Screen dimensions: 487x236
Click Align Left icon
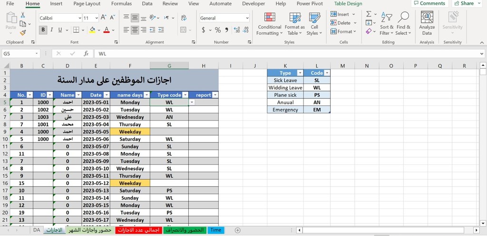[x=126, y=30]
